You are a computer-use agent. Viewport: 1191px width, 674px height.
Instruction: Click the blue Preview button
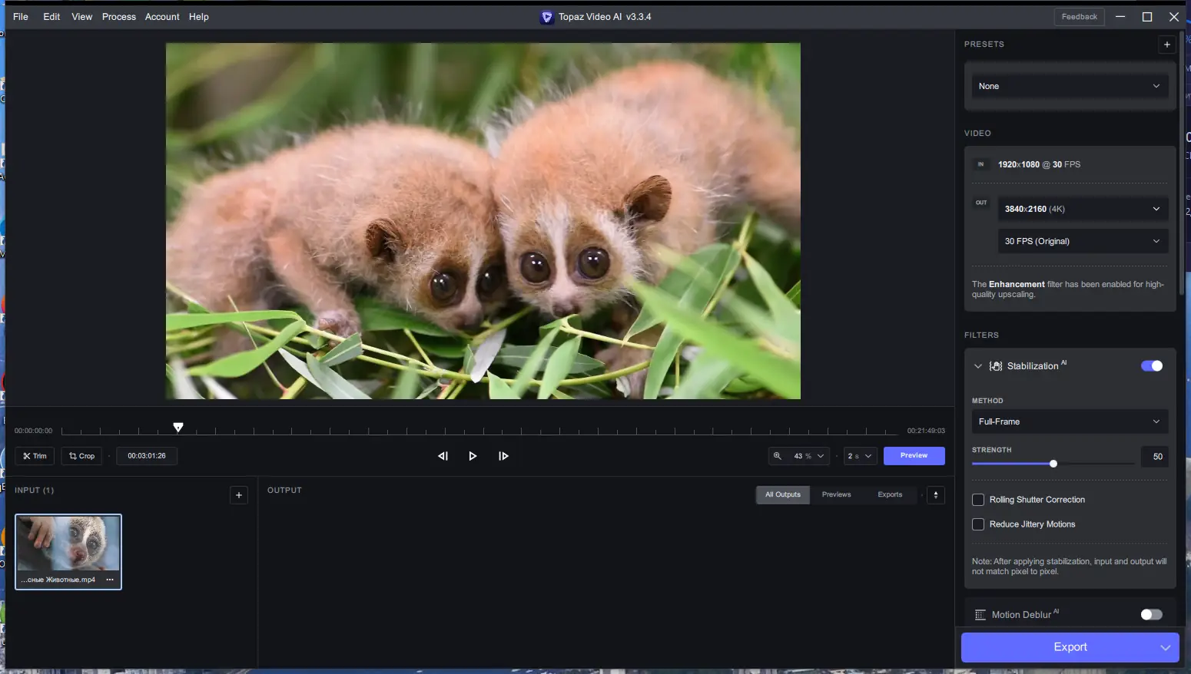point(914,456)
